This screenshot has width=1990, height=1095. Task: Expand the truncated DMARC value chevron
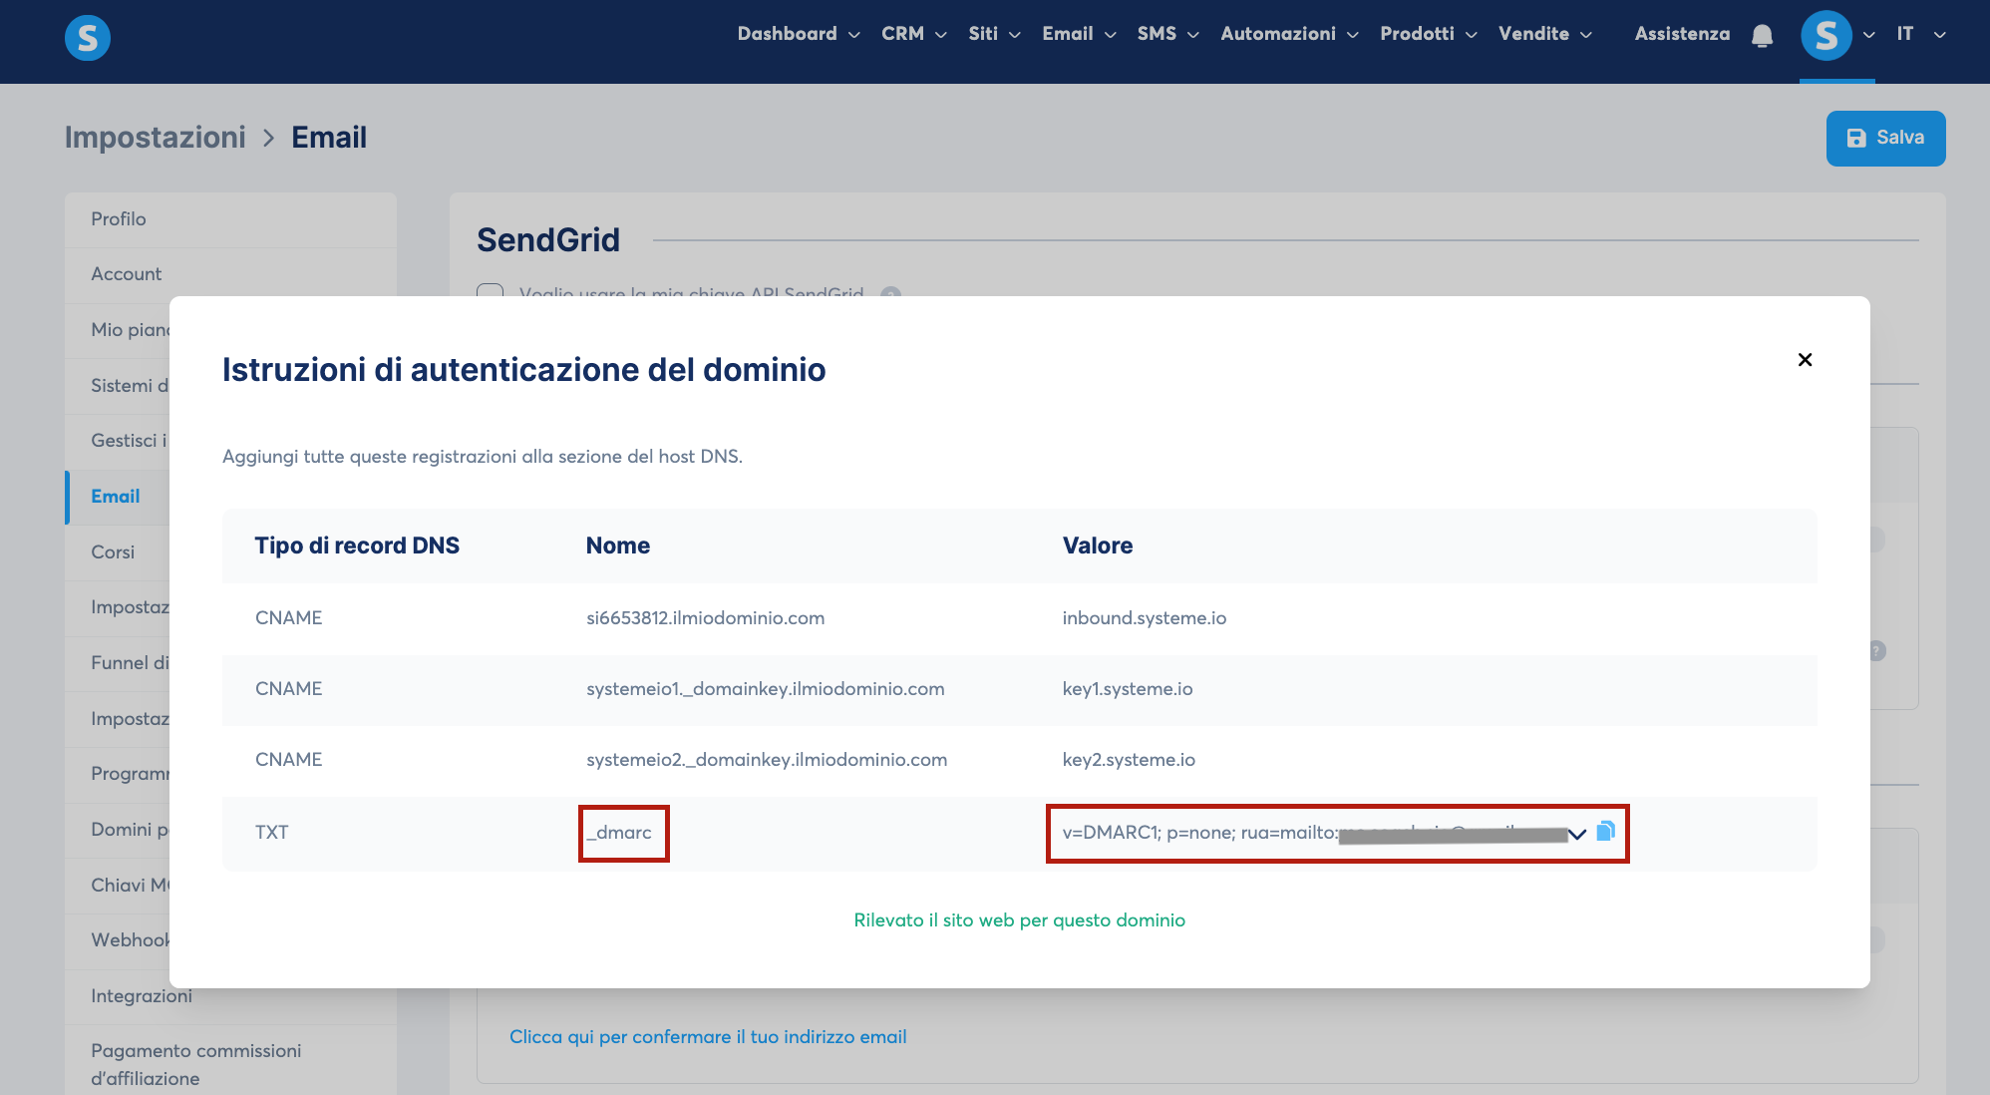coord(1577,834)
